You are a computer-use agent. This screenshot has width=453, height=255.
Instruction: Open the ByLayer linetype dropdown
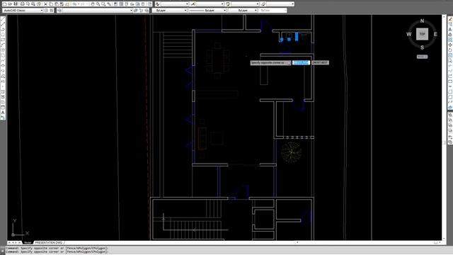click(x=207, y=11)
